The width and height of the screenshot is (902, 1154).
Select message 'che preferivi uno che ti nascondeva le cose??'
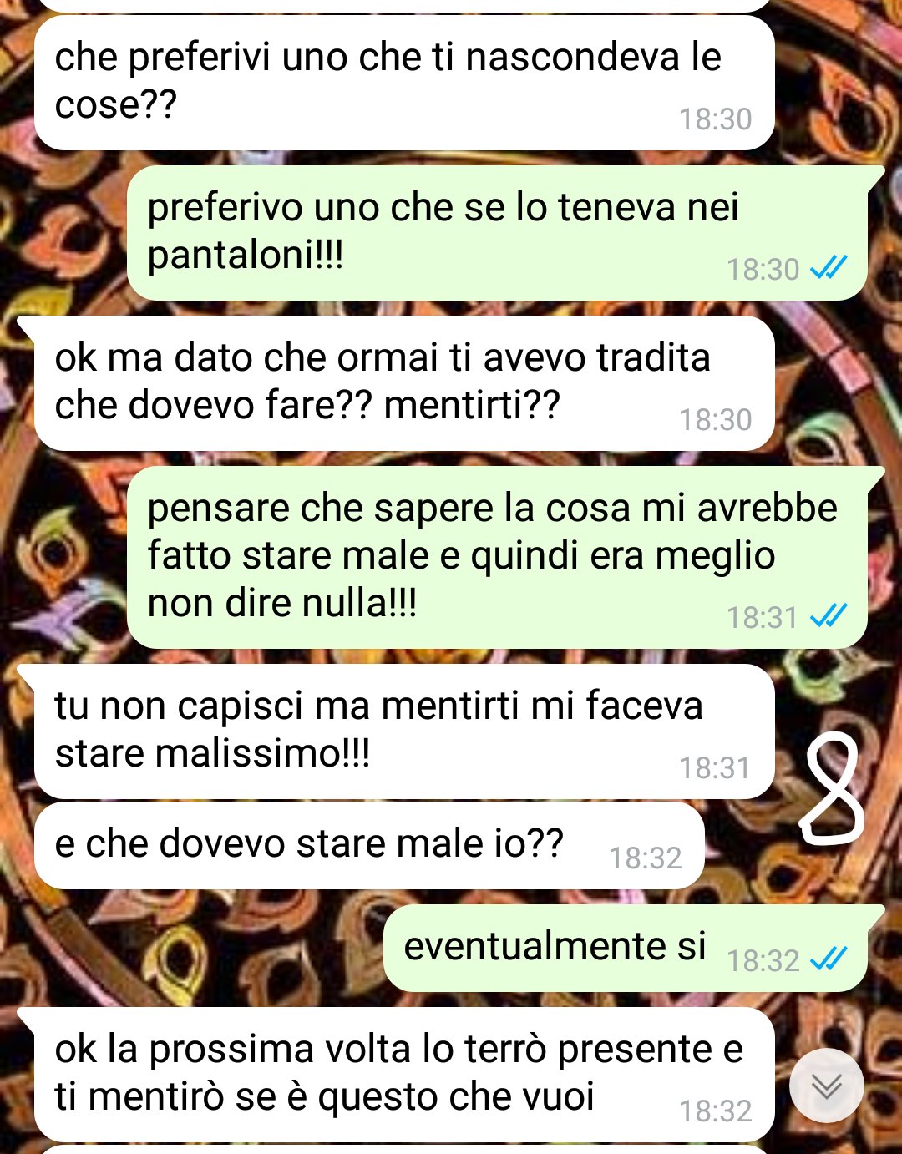tap(404, 82)
